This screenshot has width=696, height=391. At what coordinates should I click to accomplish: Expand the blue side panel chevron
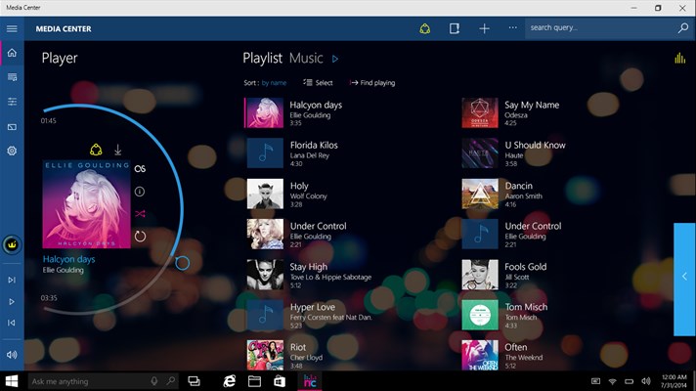coord(684,279)
